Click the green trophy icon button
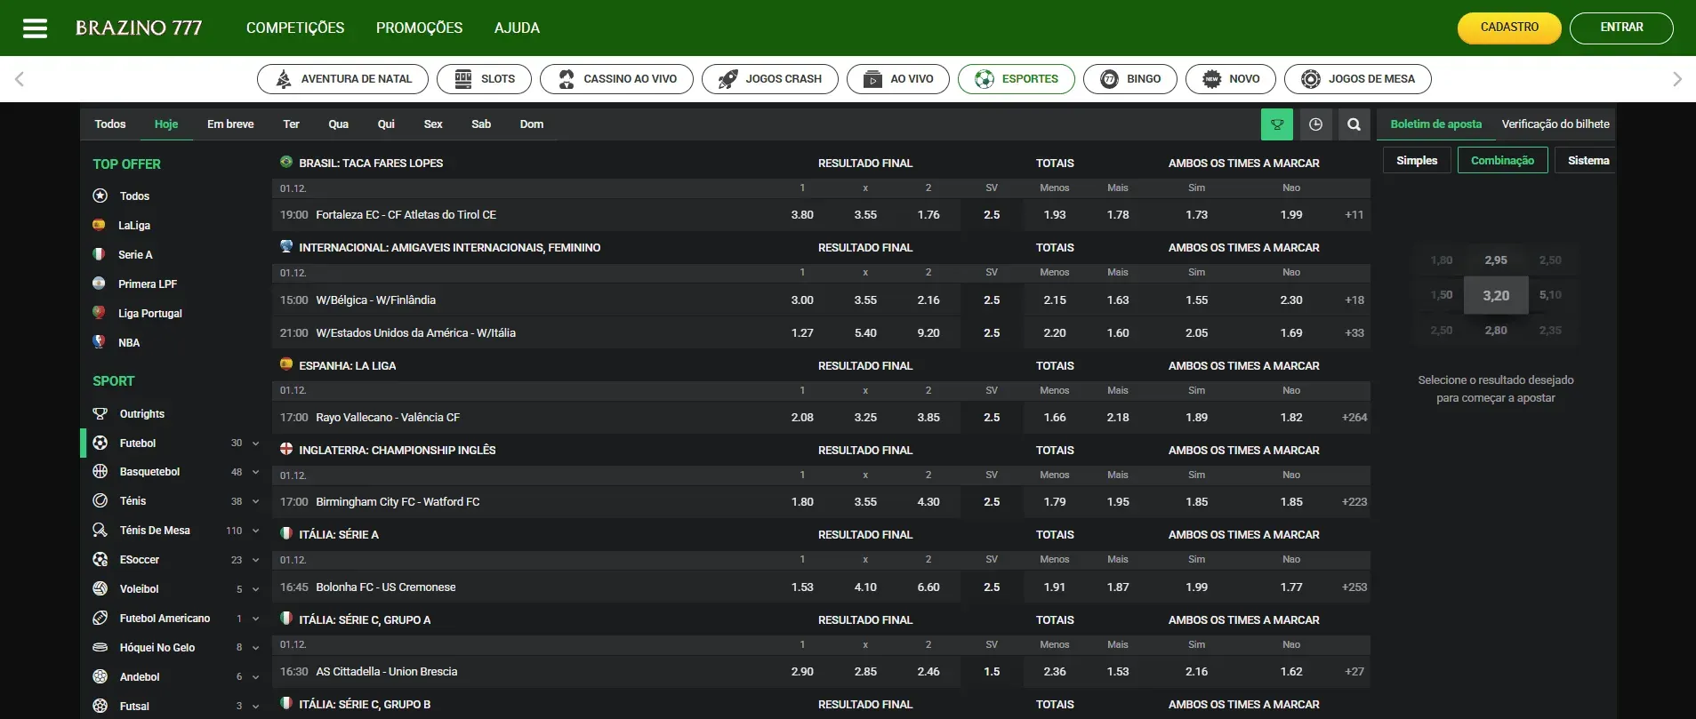The height and width of the screenshot is (719, 1696). pyautogui.click(x=1276, y=124)
